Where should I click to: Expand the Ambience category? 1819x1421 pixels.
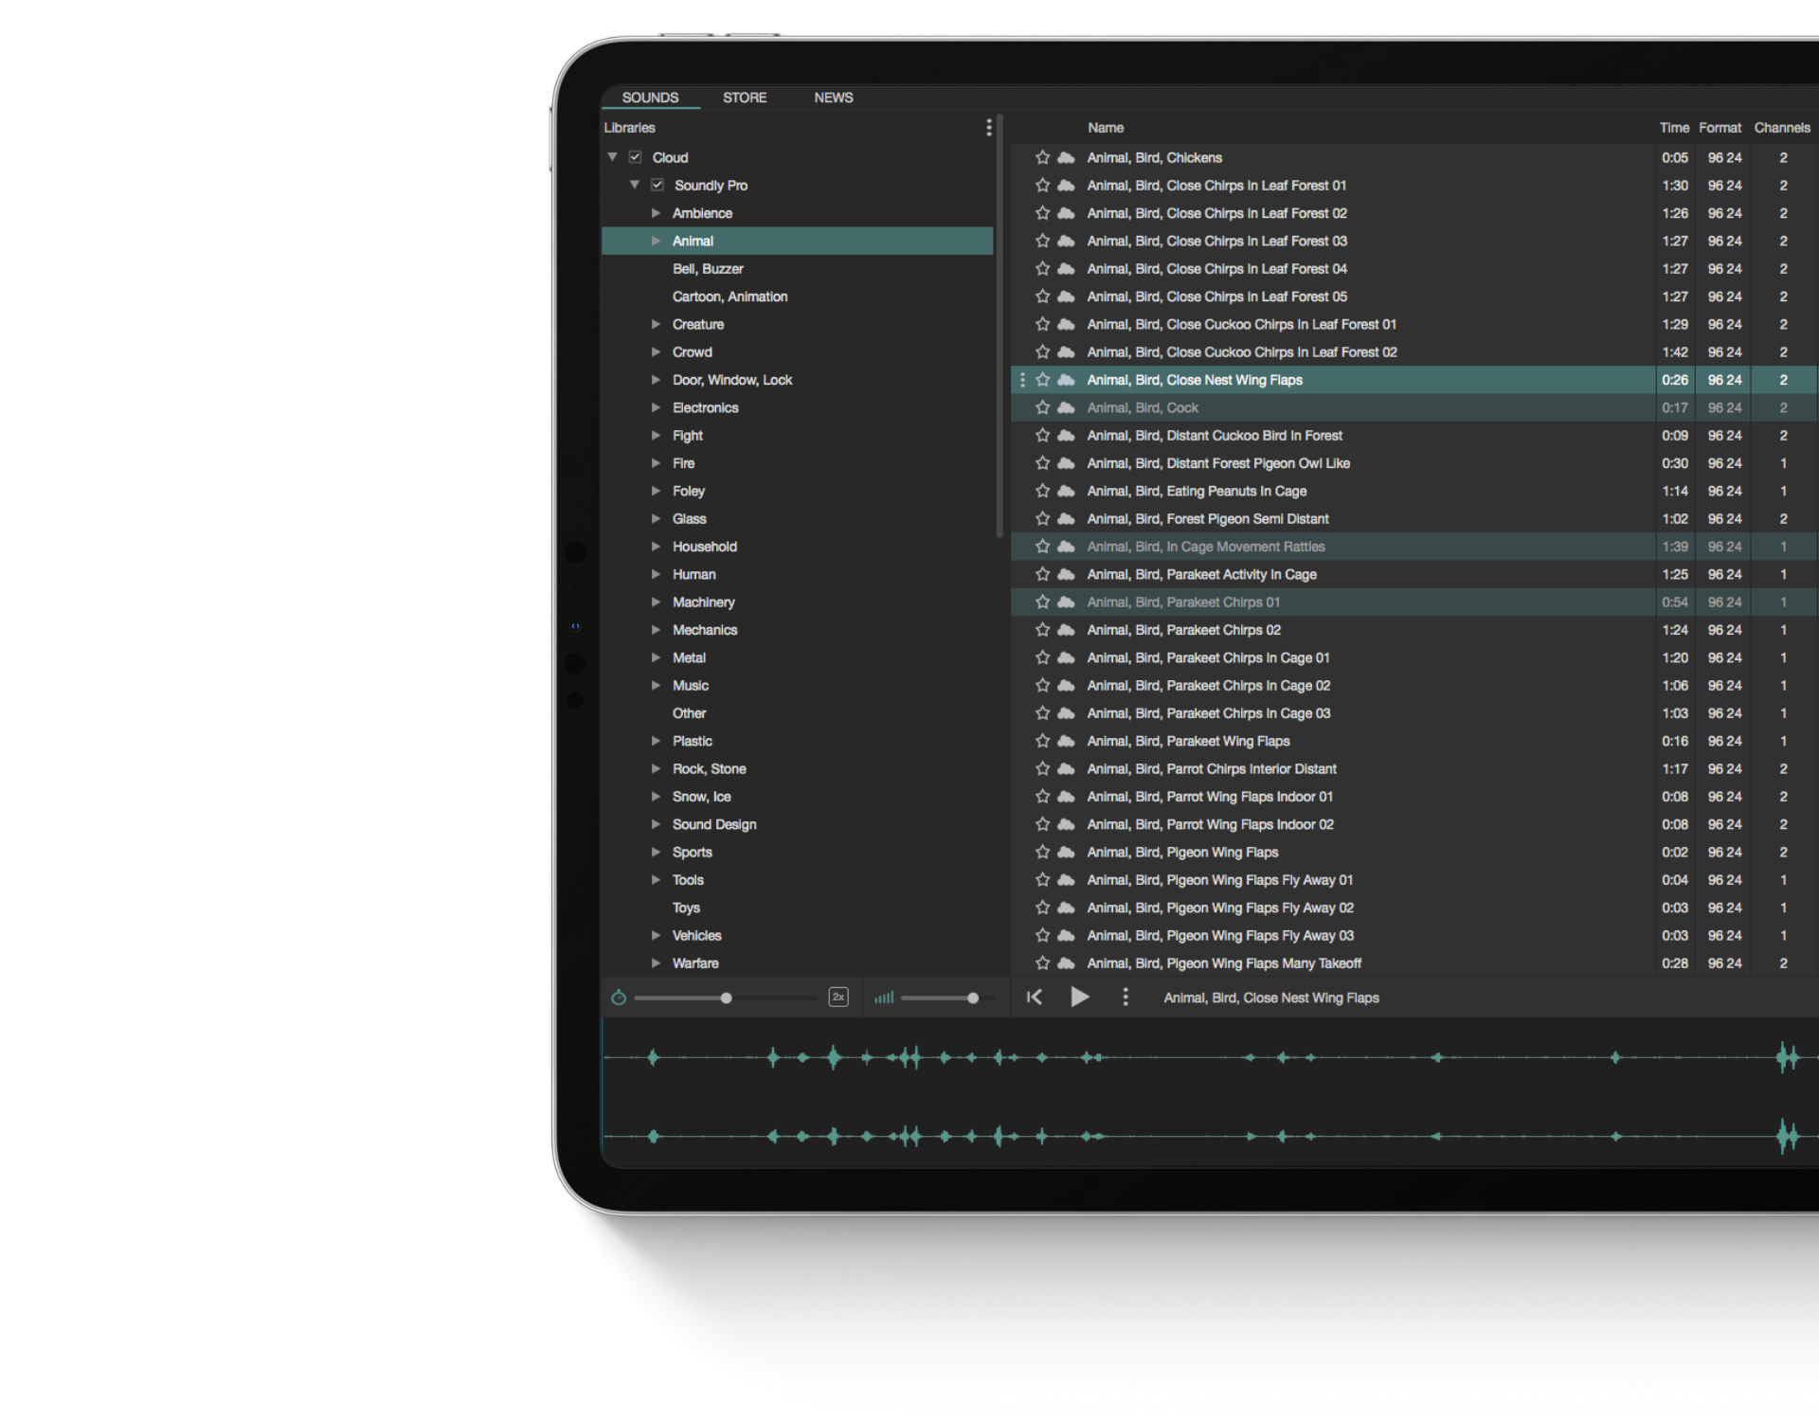(x=656, y=213)
